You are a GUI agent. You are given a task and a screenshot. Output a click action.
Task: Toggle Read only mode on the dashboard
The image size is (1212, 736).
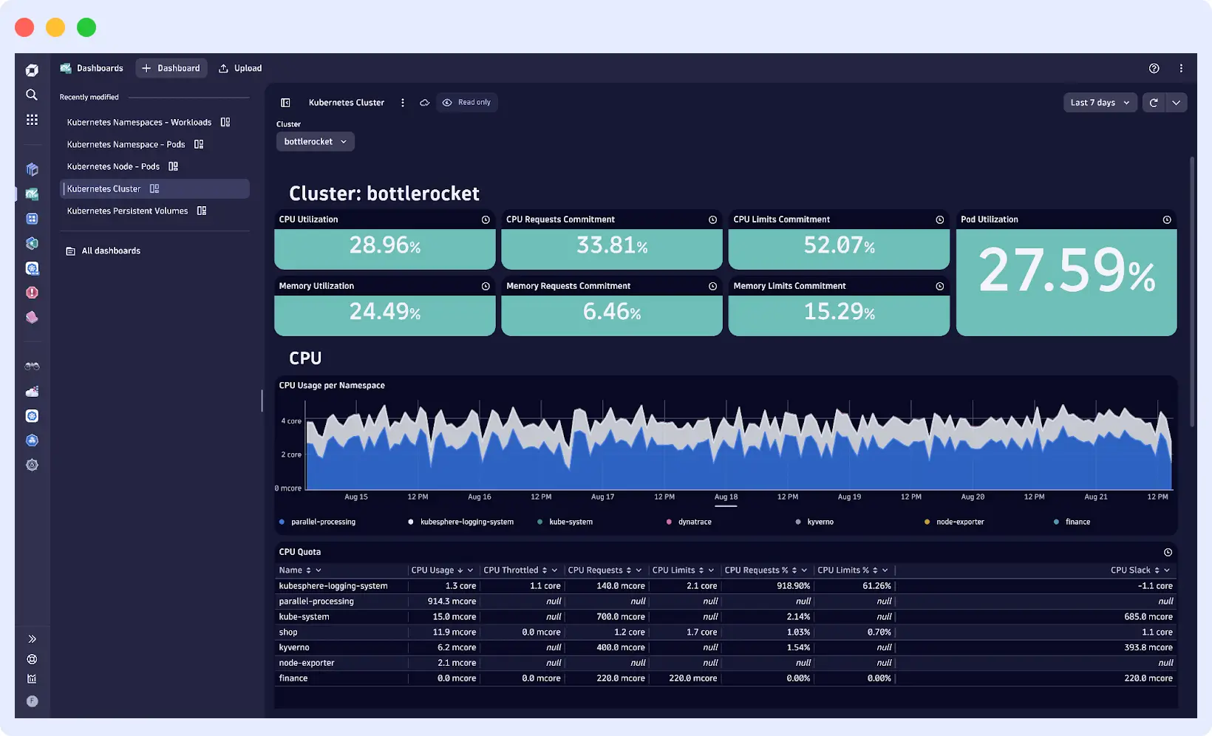point(467,102)
